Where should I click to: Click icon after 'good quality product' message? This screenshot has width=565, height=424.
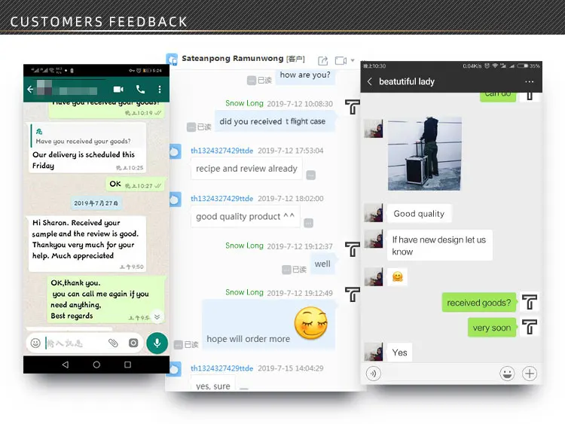click(308, 223)
